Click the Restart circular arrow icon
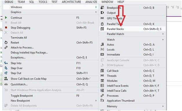182x111 pixels. [x=6, y=42]
